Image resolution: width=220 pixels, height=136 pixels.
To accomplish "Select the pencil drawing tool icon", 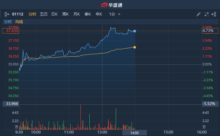I will 198,14.
